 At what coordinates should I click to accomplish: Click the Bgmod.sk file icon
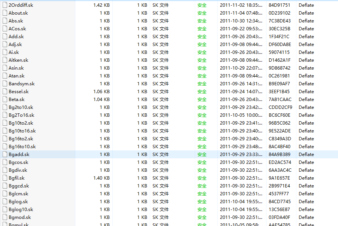pos(5,217)
